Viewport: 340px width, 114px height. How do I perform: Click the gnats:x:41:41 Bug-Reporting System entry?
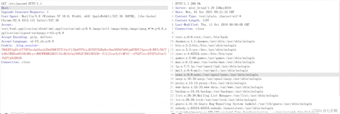coord(244,104)
